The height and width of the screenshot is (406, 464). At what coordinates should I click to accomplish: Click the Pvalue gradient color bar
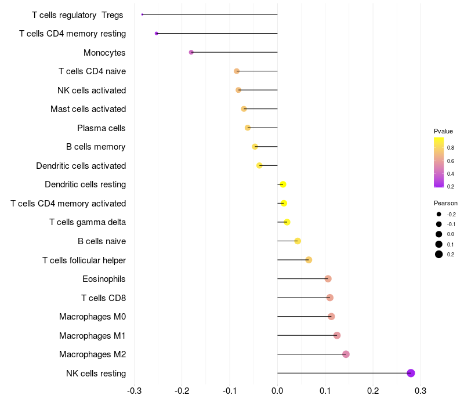click(439, 162)
